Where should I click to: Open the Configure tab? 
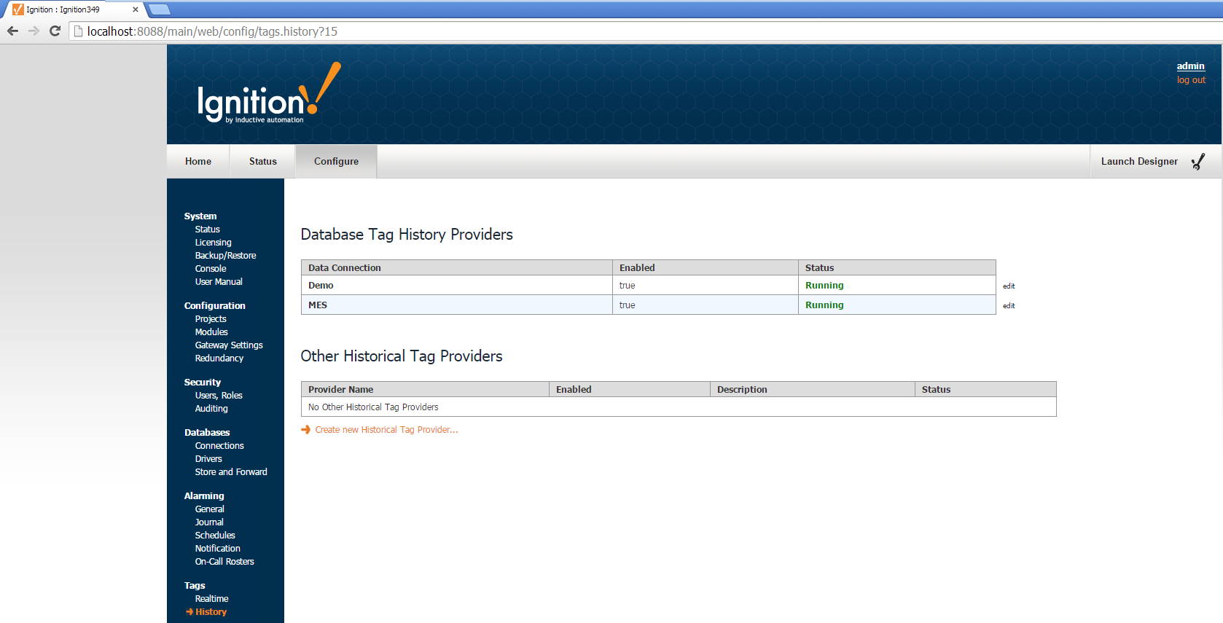336,162
